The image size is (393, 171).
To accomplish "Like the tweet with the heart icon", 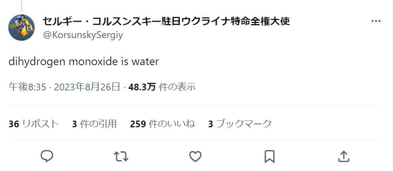I will coord(195,156).
